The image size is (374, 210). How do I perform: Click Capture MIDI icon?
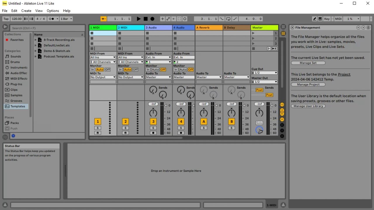pos(179,19)
